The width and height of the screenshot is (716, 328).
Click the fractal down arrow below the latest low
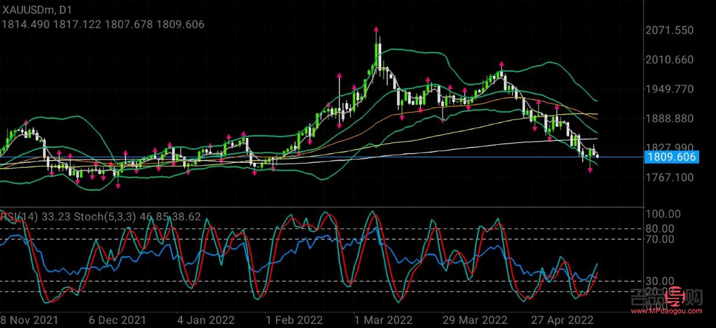[x=591, y=170]
